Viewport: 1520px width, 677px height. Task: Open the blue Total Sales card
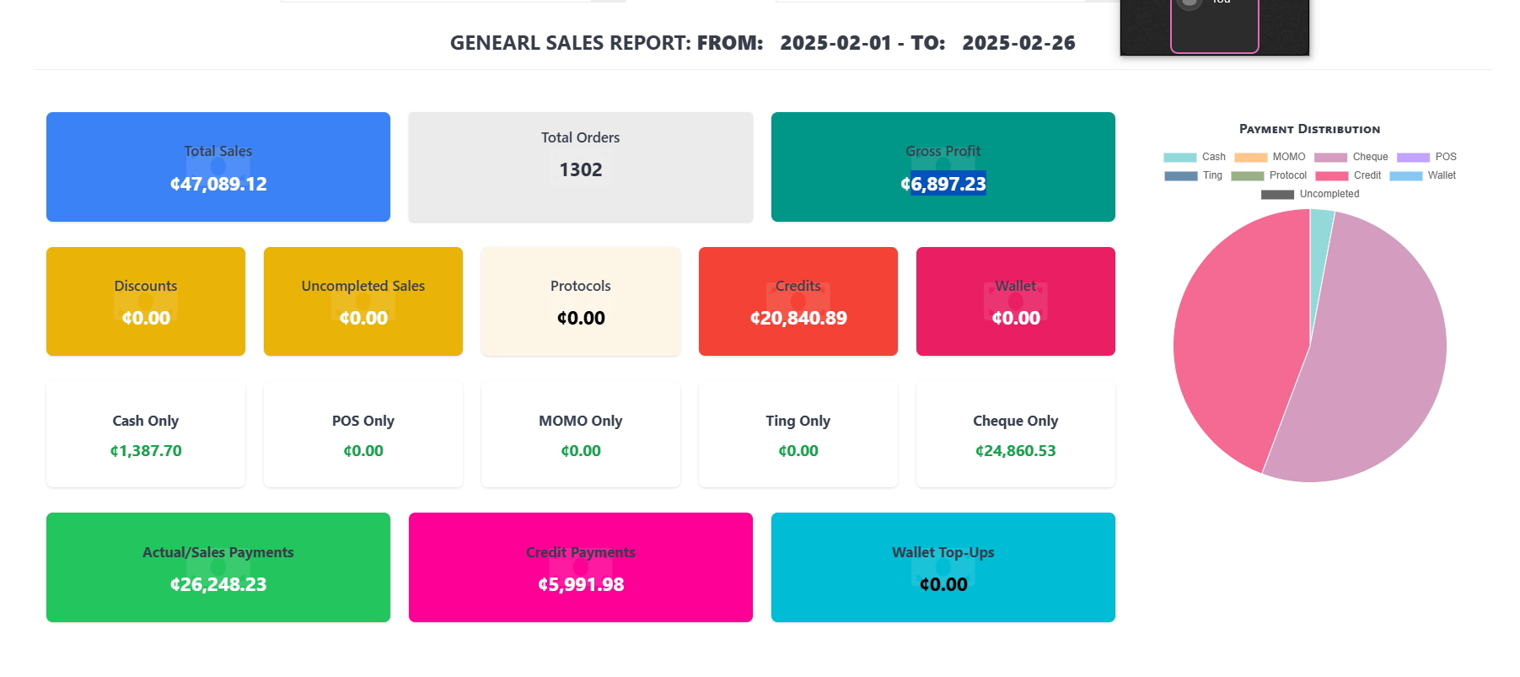tap(218, 167)
